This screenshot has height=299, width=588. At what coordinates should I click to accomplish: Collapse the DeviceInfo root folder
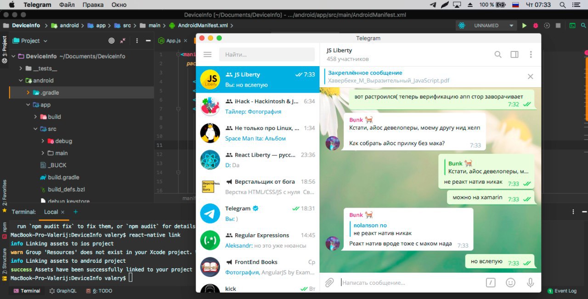(x=13, y=56)
